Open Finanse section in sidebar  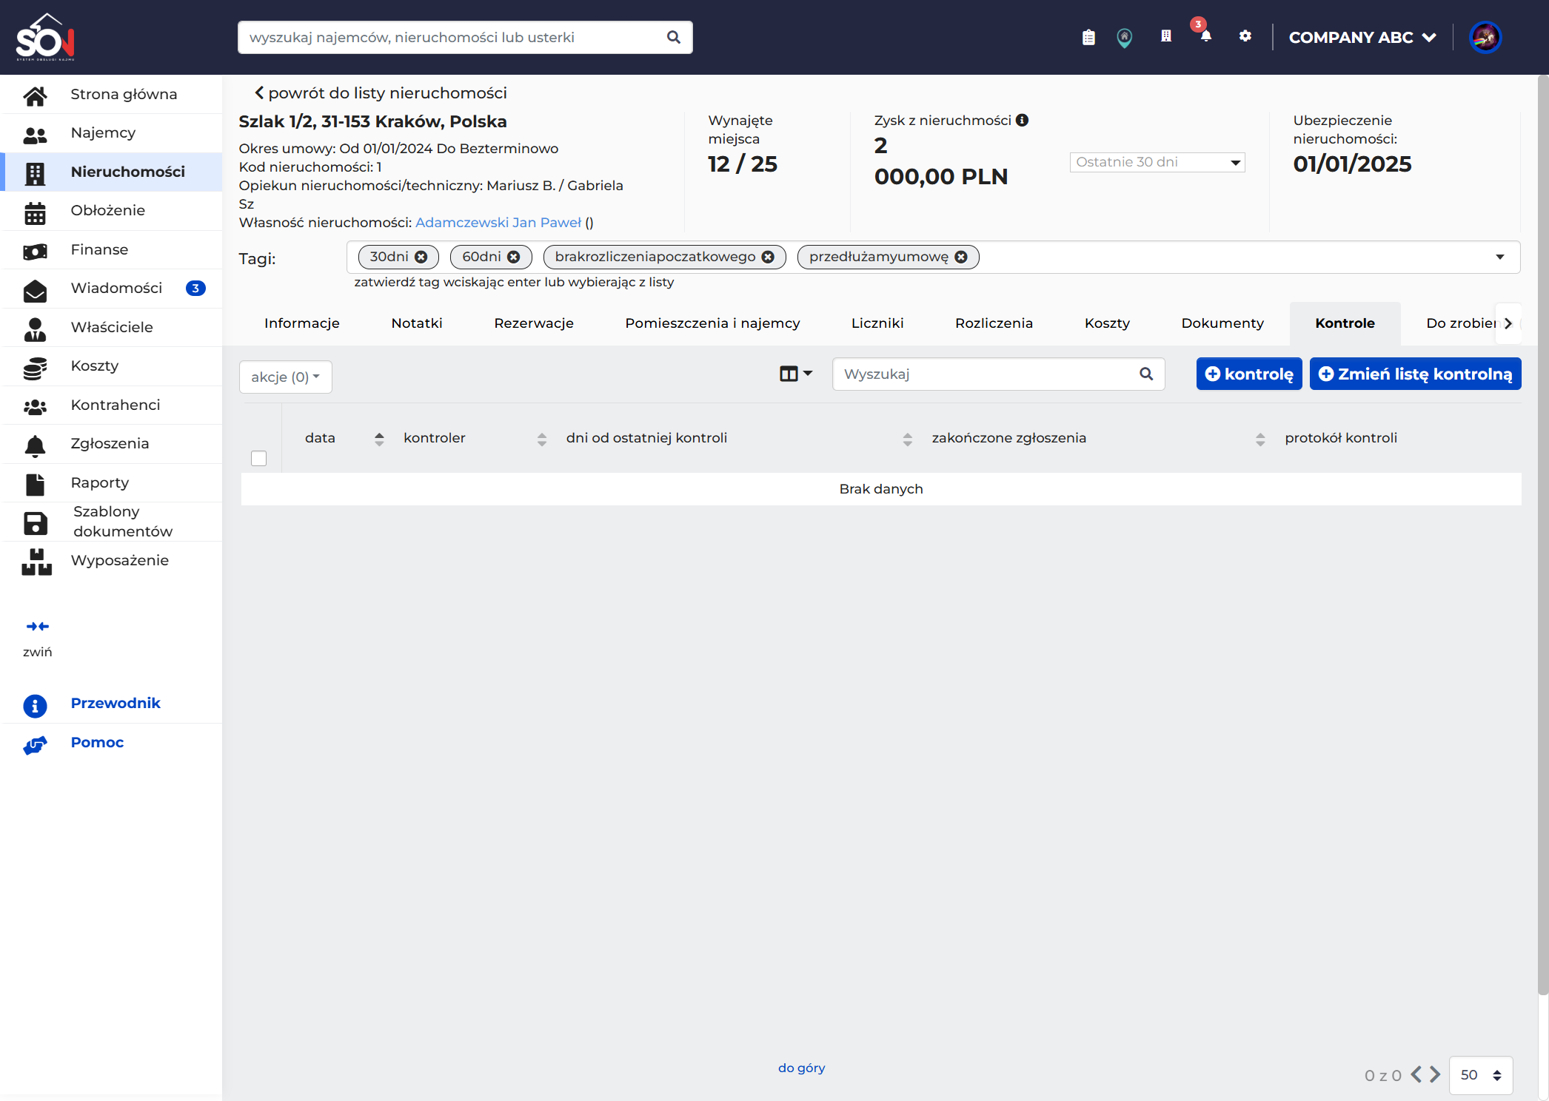111,250
